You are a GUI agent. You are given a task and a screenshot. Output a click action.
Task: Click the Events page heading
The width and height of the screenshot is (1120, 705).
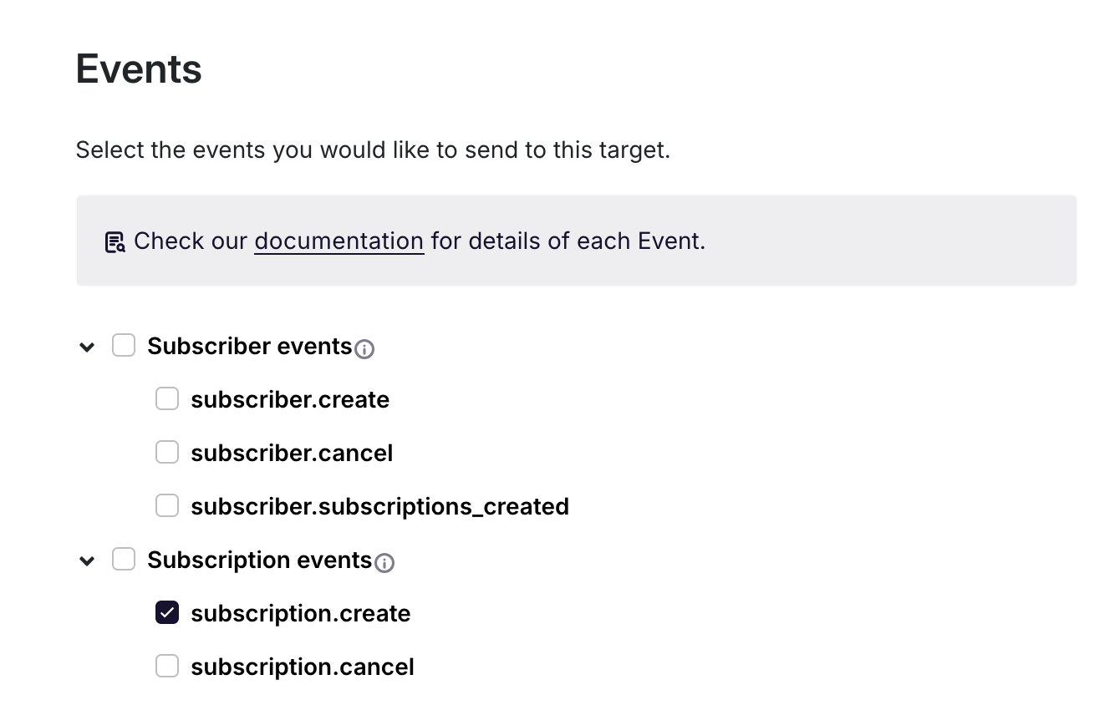click(138, 68)
